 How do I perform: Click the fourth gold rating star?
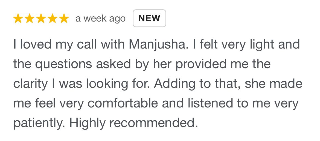(53, 18)
